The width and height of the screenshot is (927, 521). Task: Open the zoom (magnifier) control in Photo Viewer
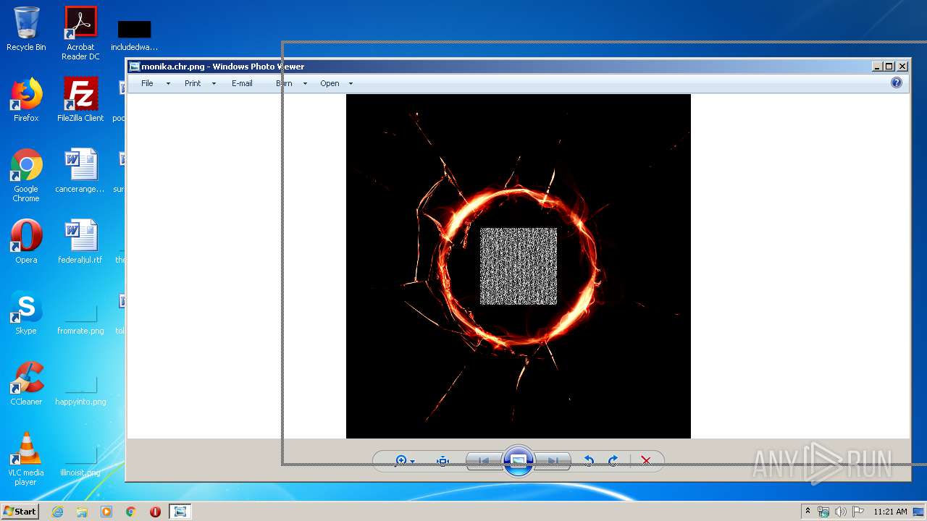click(x=405, y=461)
